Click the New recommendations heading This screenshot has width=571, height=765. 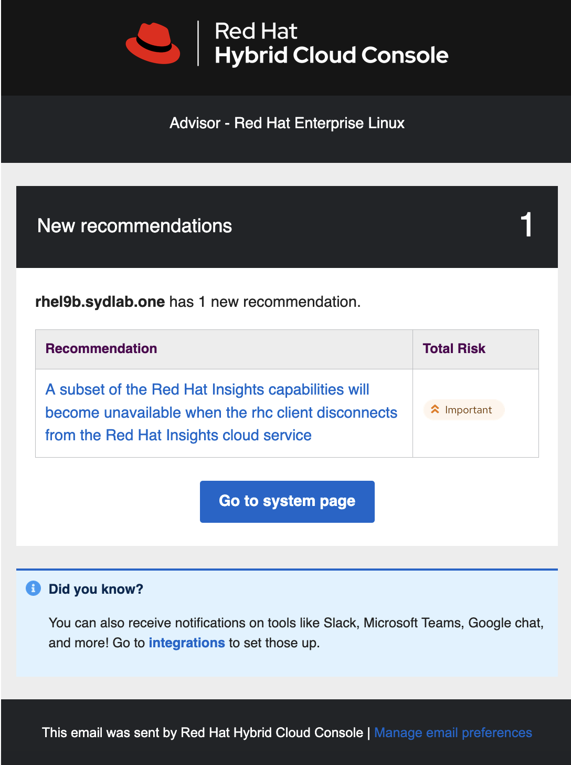click(135, 226)
